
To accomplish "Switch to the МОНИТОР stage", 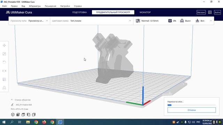I will [145, 12].
